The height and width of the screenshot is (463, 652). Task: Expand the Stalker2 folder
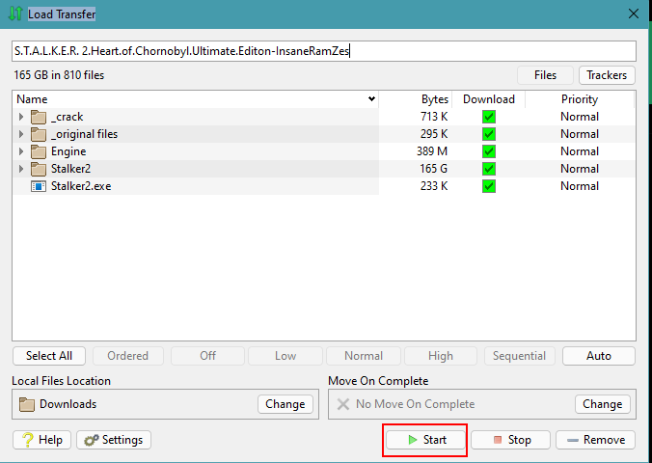tap(21, 169)
